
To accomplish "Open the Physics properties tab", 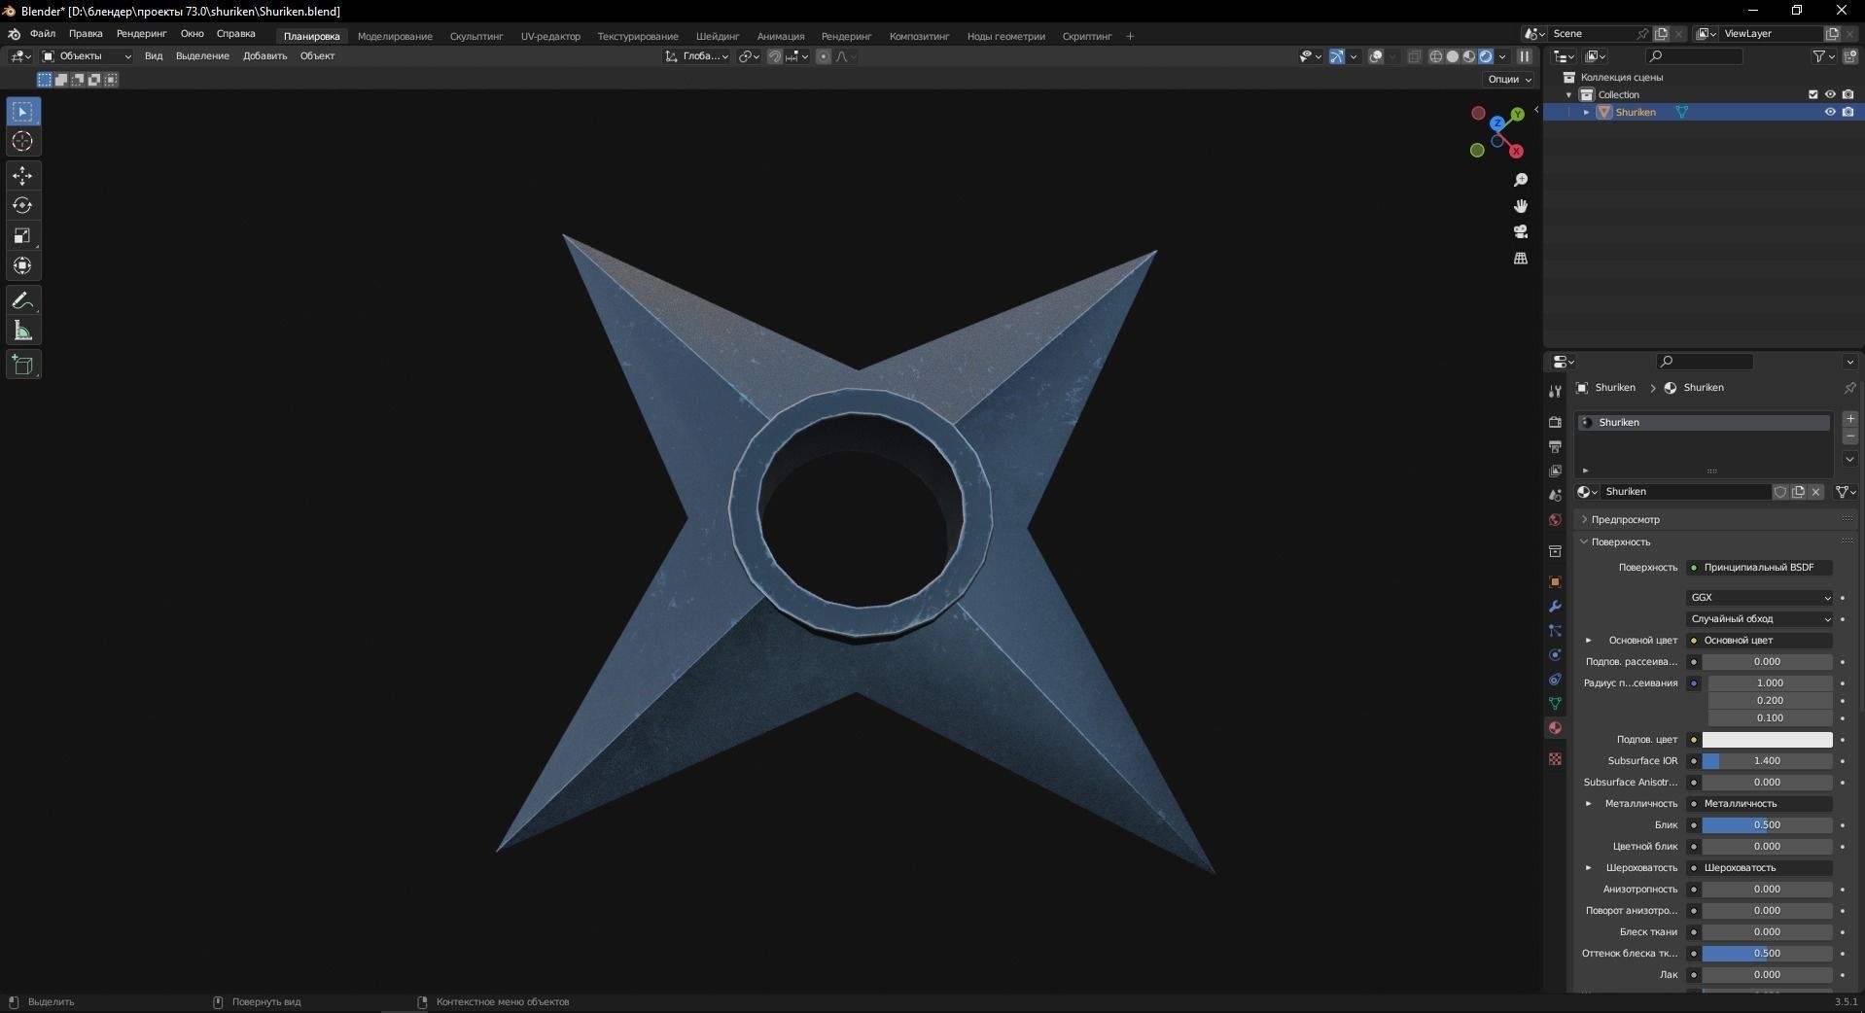I will 1555,655.
